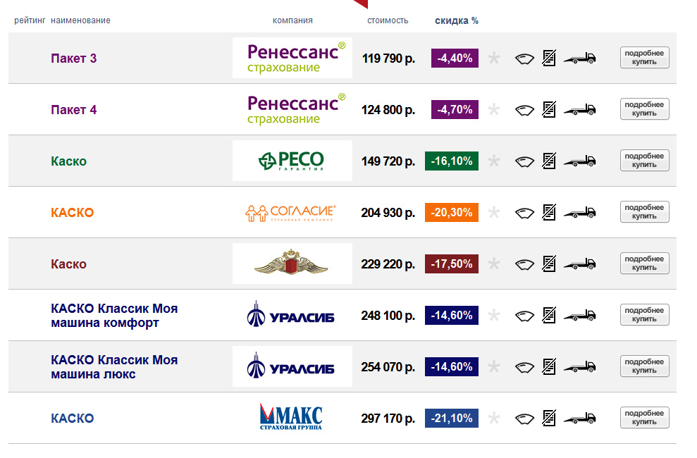
Task: Click the windshield icon in Пакет 4 row
Action: [x=524, y=110]
